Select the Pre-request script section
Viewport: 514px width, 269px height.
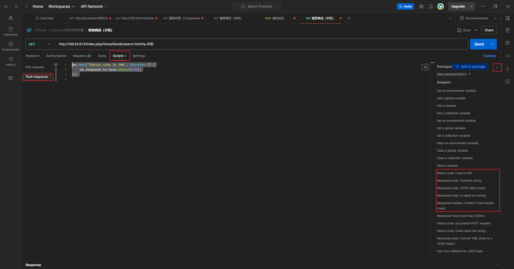click(x=35, y=67)
